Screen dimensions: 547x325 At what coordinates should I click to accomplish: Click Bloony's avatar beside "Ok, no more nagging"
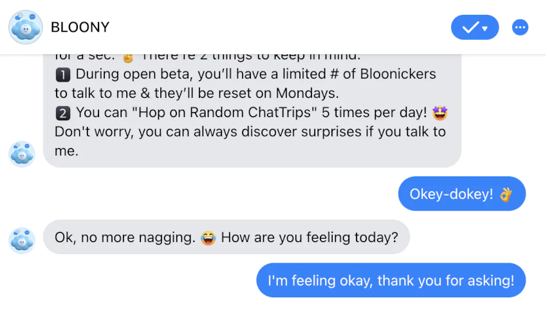point(22,240)
